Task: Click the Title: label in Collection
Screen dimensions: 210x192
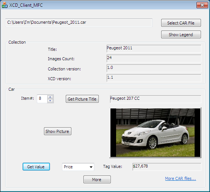Action: point(52,49)
